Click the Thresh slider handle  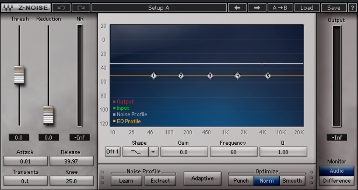tap(19, 75)
